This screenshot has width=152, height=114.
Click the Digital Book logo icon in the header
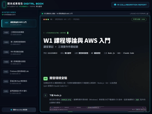(4, 5)
